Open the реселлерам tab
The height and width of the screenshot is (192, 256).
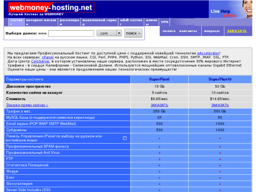pos(69,22)
